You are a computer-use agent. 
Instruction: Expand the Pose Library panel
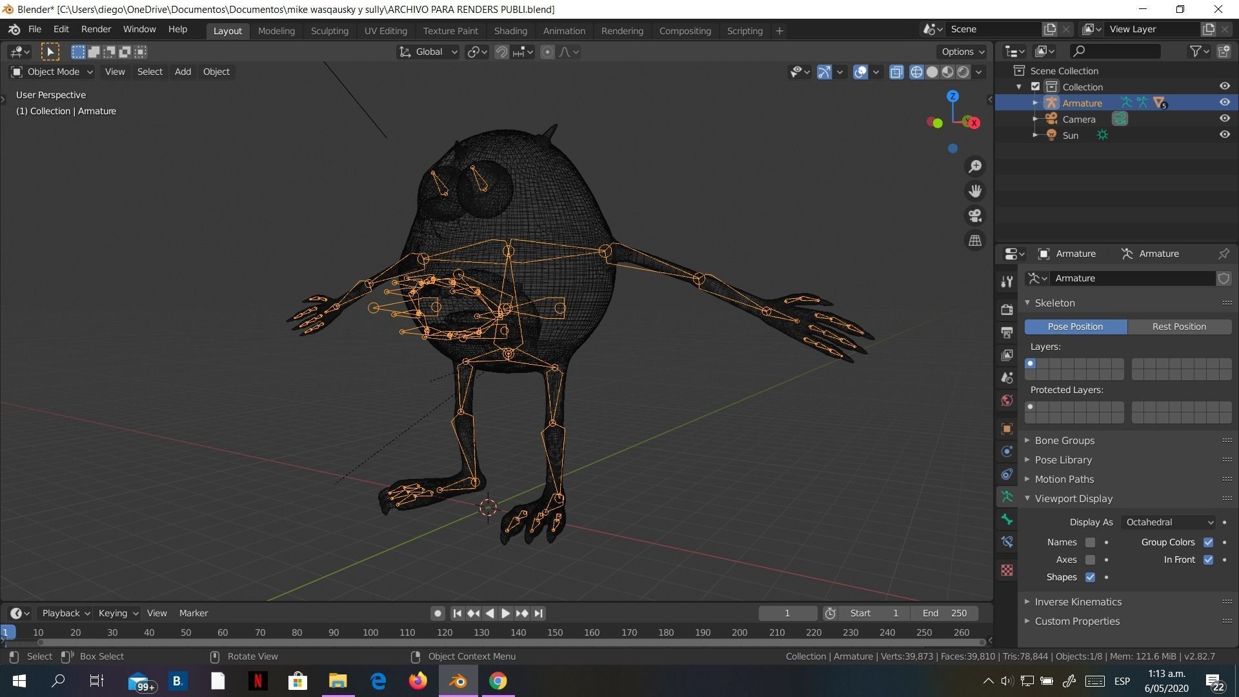1063,460
